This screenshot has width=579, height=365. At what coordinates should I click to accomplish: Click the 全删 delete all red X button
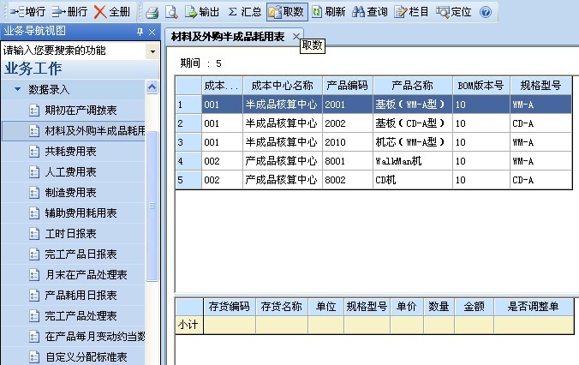coord(112,12)
